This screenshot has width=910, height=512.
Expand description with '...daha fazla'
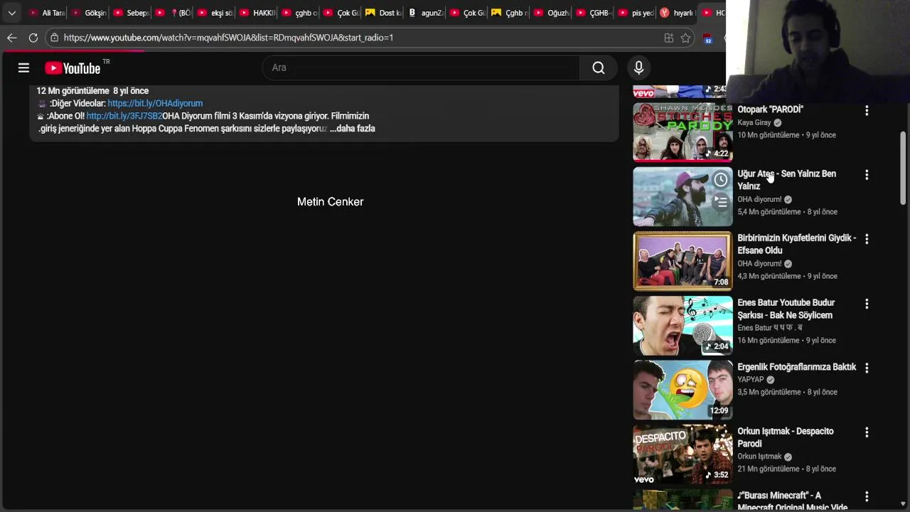(x=352, y=129)
